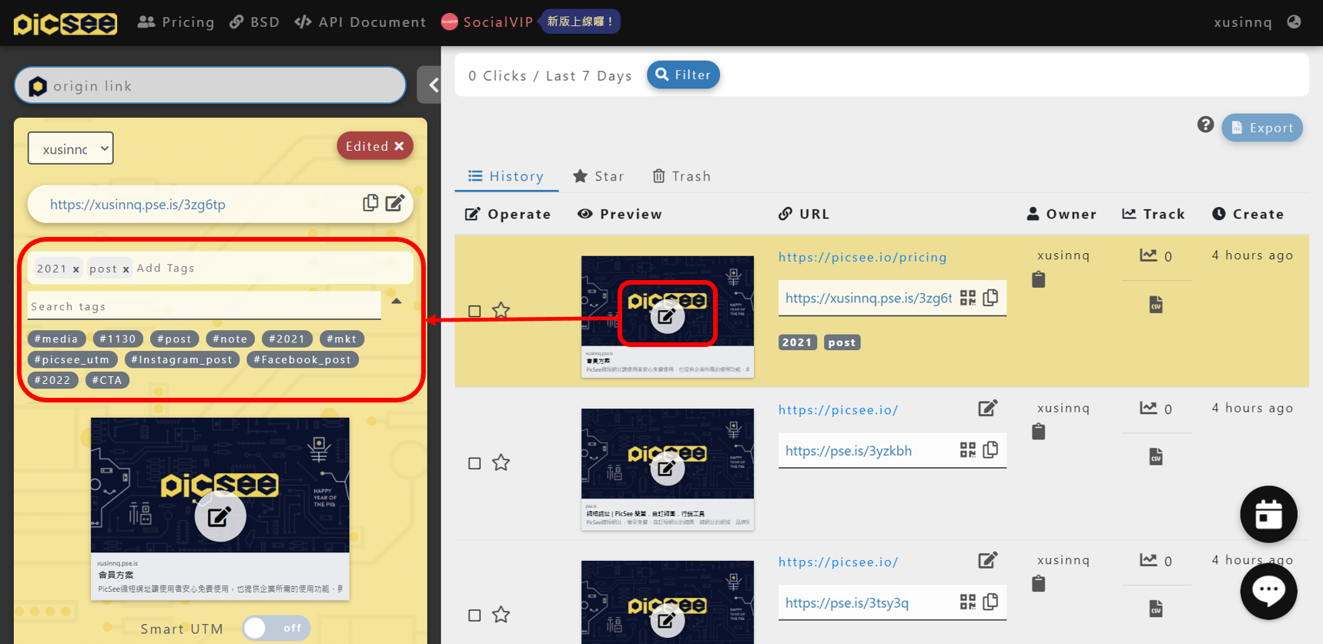The width and height of the screenshot is (1323, 644).
Task: Download CSV for the pse.is/3yzkbh row
Action: [x=1156, y=457]
